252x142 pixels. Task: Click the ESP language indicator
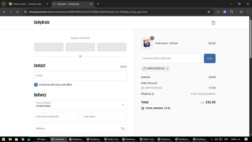[226, 139]
